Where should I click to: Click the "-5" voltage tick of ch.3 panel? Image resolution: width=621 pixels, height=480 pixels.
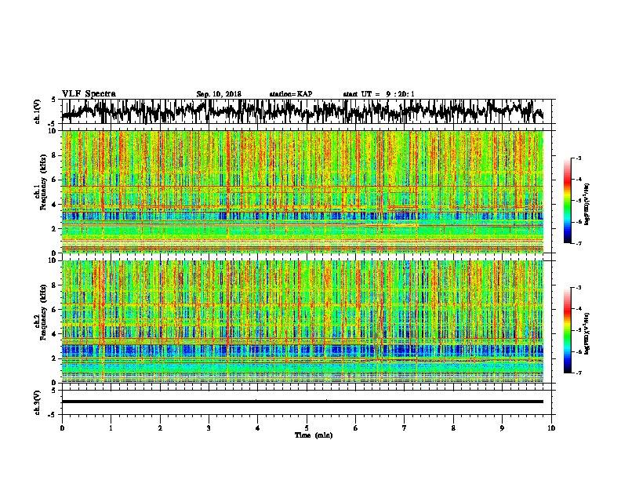[x=53, y=415]
